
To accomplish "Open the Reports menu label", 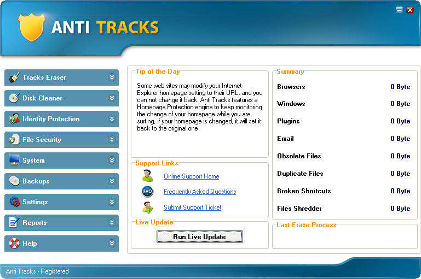I will [34, 223].
